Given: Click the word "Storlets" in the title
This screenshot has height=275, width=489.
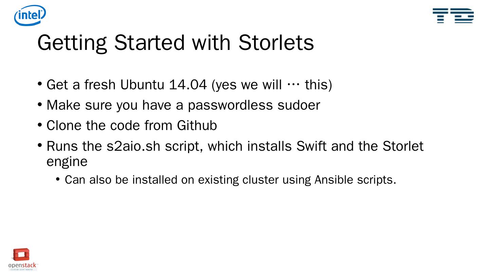Looking at the screenshot, I should pos(276,42).
